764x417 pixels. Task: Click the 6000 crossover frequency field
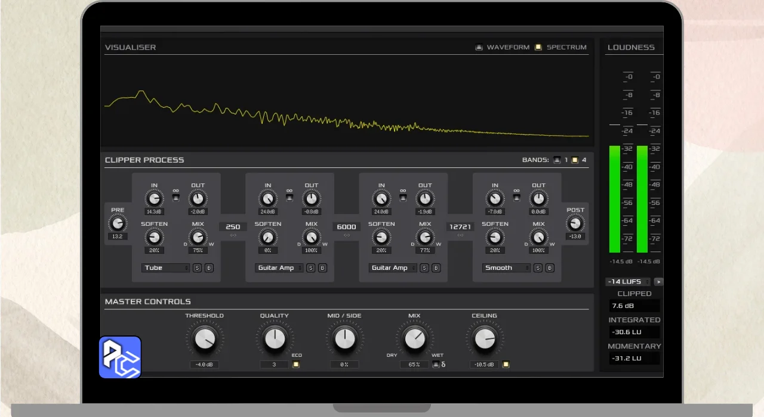[x=346, y=226]
